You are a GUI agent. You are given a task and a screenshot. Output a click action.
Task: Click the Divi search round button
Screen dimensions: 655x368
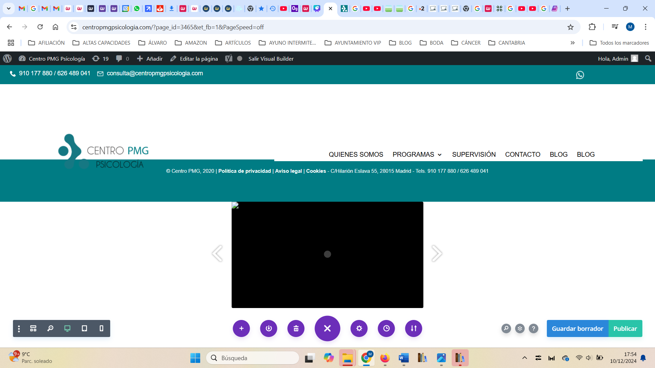(506, 328)
